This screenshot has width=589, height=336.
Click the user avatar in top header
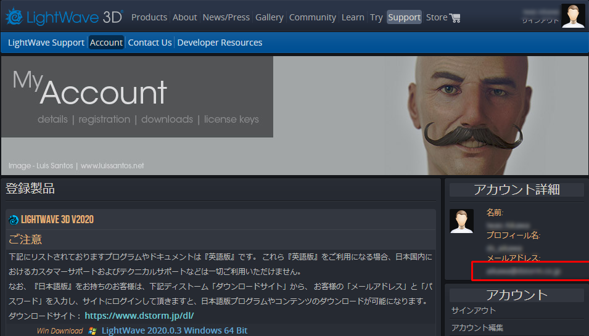coord(573,16)
